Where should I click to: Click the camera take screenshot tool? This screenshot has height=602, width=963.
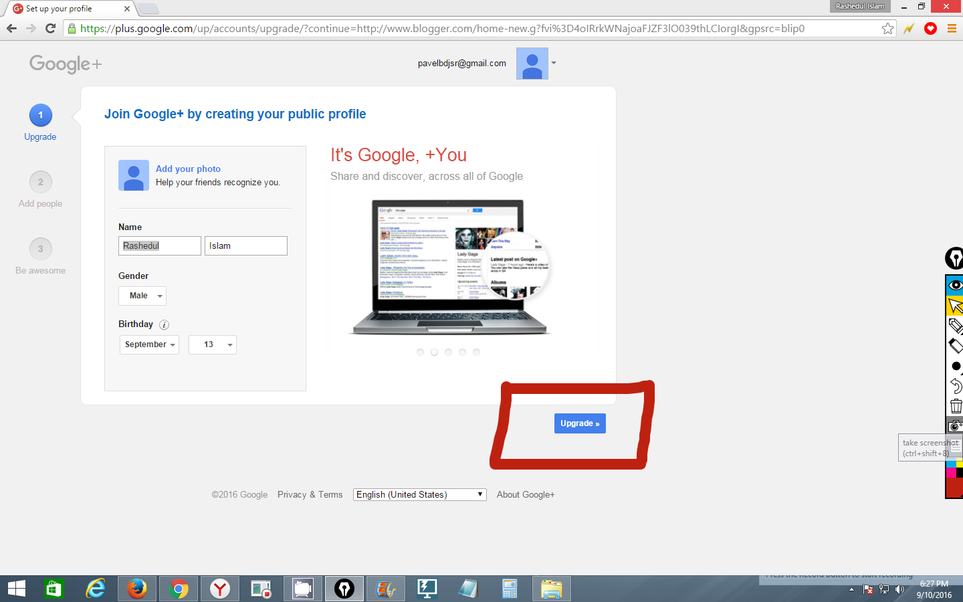pos(956,426)
